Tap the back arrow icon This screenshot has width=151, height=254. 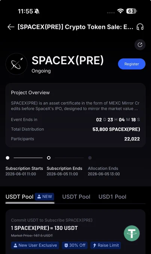pyautogui.click(x=11, y=27)
